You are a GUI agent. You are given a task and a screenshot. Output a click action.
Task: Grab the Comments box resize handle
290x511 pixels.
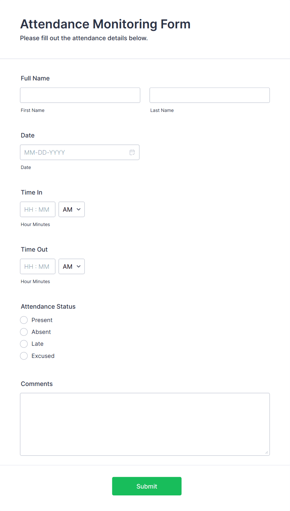coord(267,452)
